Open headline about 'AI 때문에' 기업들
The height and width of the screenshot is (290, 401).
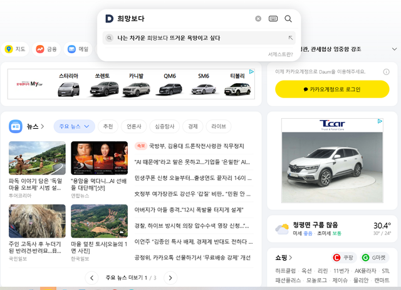click(192, 162)
